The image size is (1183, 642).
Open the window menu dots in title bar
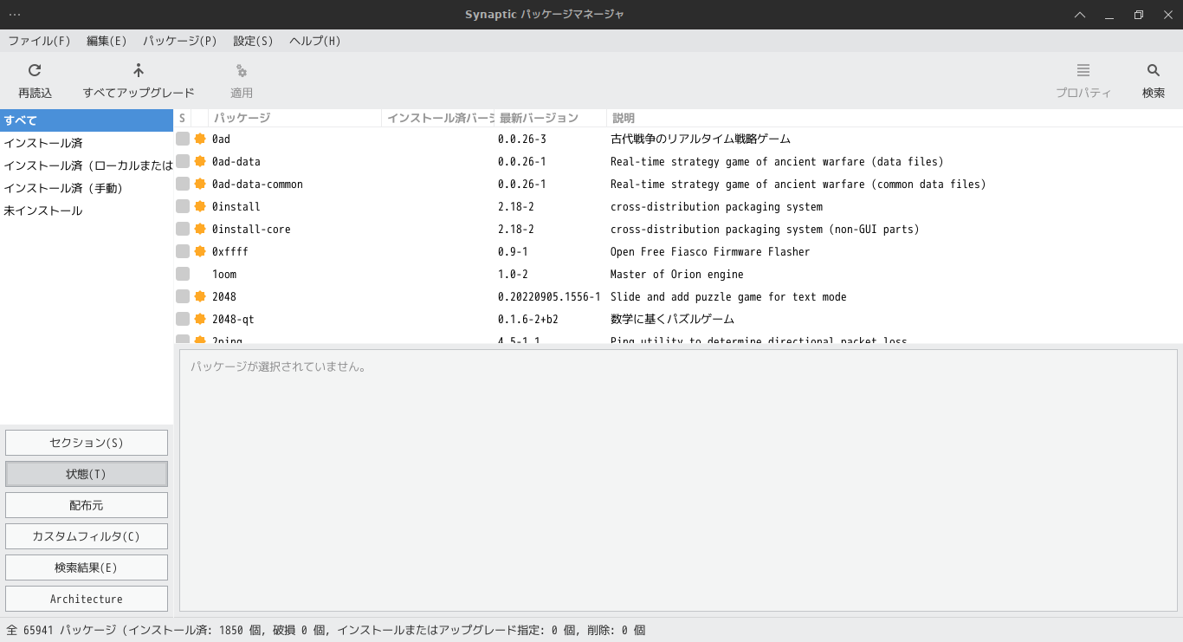coord(15,15)
